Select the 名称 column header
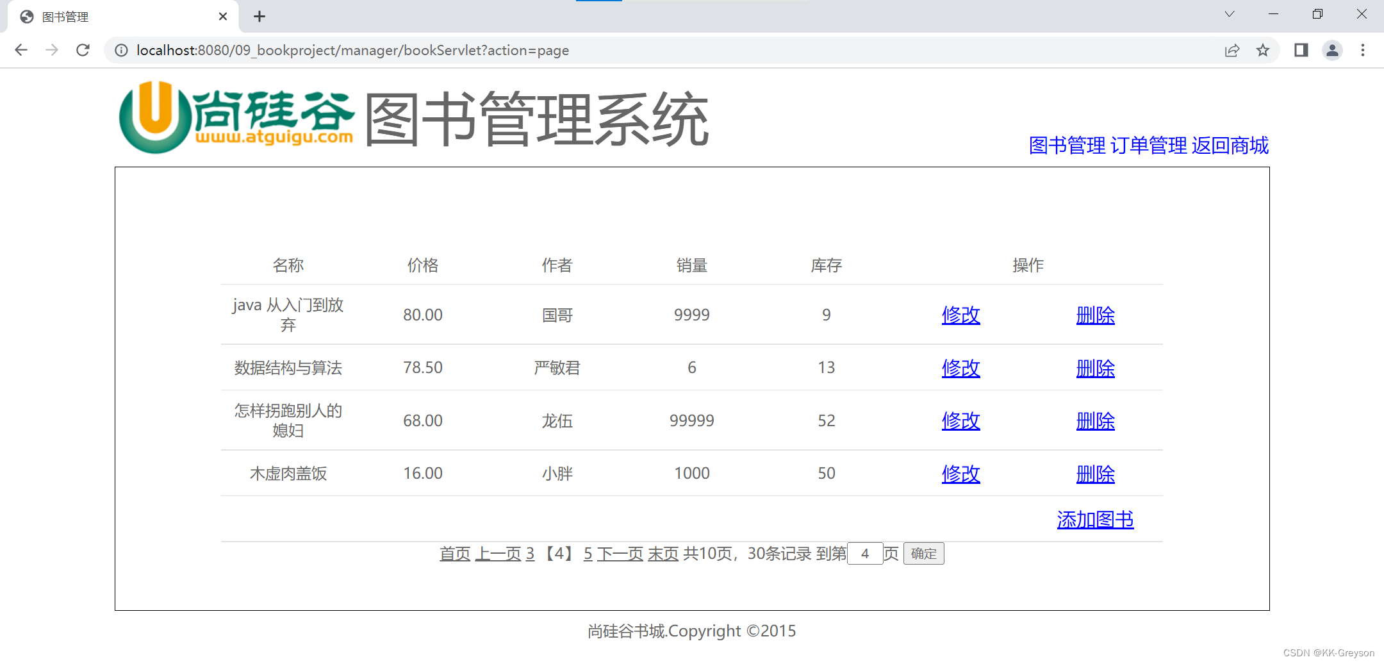 pos(288,265)
